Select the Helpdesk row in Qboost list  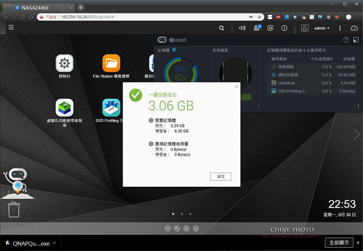click(x=312, y=83)
